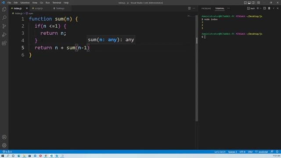Select the bash terminal profile label
This screenshot has width=281, height=158.
tap(251, 8)
